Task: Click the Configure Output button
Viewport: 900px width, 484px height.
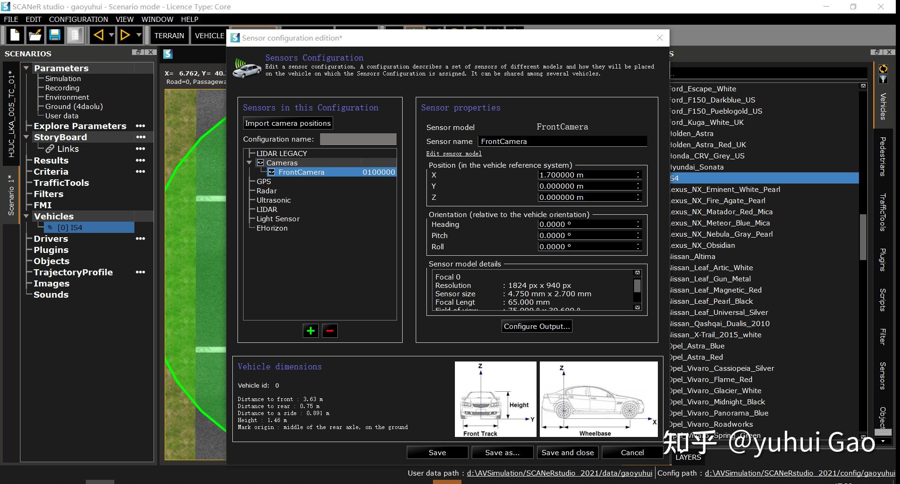Action: [537, 327]
